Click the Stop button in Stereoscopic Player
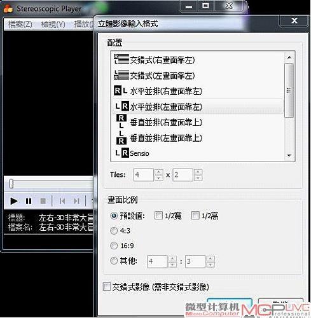This screenshot has width=311, height=318. tap(43, 201)
